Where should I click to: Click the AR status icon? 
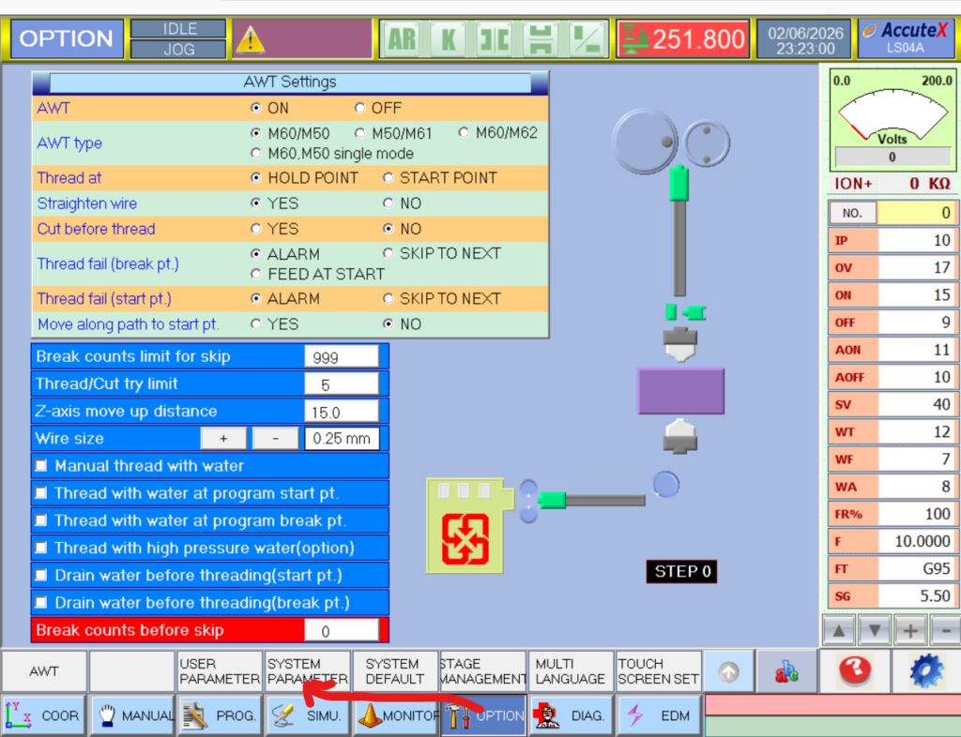point(402,39)
